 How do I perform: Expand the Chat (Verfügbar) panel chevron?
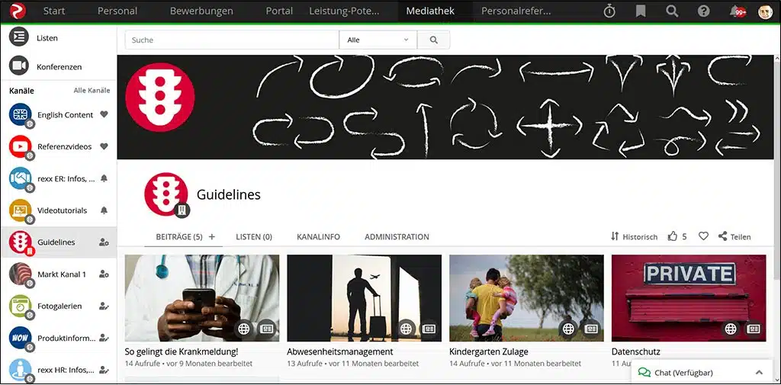point(758,373)
